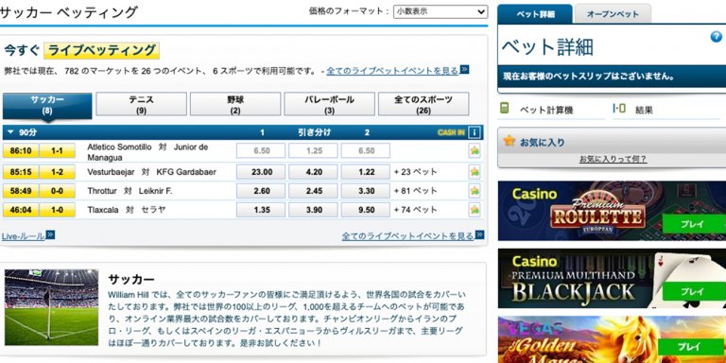Pick home odds 2.60 for Throttur
The width and height of the screenshot is (726, 363).
(261, 191)
